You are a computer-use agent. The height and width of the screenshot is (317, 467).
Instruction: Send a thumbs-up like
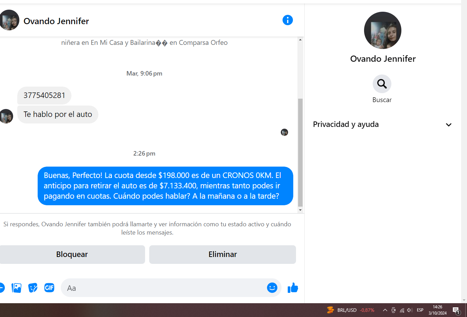[x=293, y=288]
